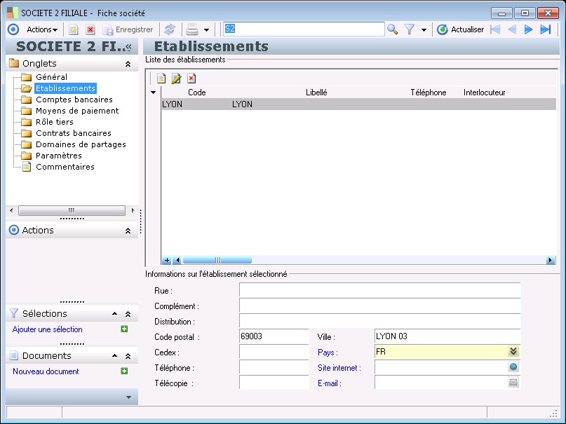Select Moyens de paiement in the tree
This screenshot has height=424, width=566.
click(x=77, y=111)
